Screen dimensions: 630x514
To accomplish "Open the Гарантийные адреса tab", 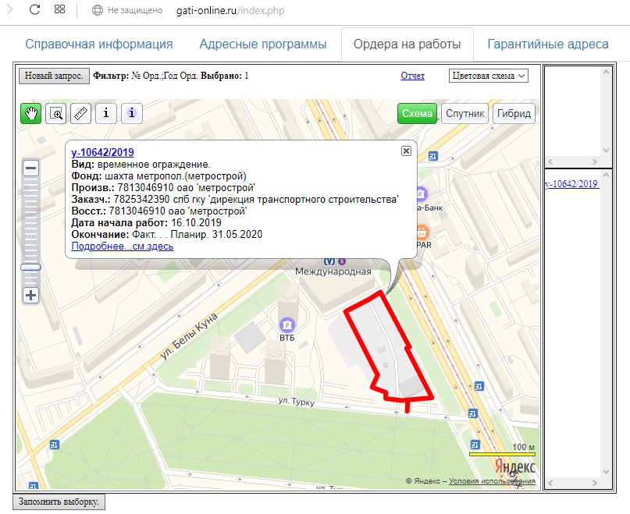I will click(548, 44).
